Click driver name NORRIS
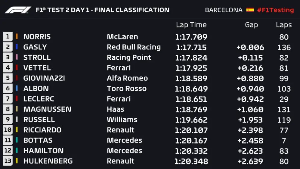Image resolution: width=300 pixels, height=169 pixels. click(x=37, y=37)
